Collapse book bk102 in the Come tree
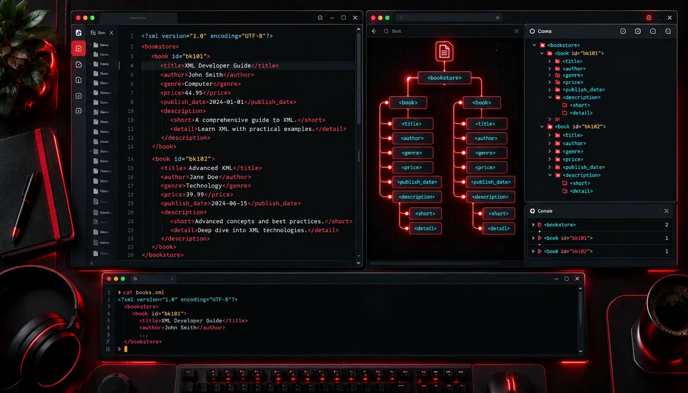The height and width of the screenshot is (393, 688). 542,126
